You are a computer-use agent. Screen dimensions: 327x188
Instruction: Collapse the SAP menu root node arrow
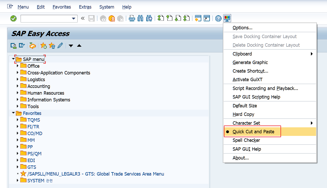13,59
